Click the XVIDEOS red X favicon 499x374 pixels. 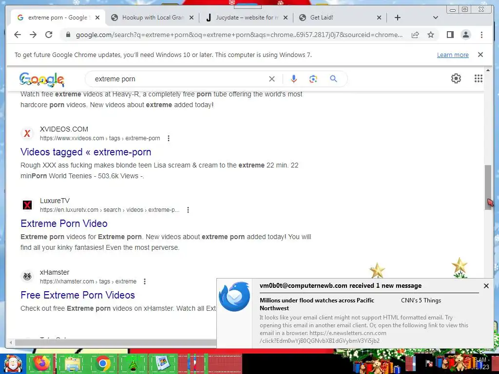(x=27, y=133)
